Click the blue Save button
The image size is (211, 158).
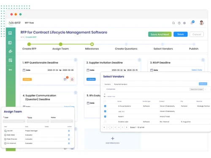coord(181,34)
